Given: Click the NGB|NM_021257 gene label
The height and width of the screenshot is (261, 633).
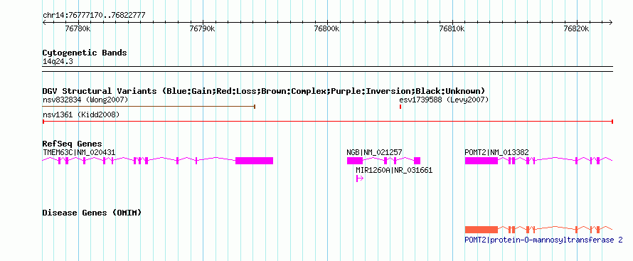Looking at the screenshot, I should (374, 152).
